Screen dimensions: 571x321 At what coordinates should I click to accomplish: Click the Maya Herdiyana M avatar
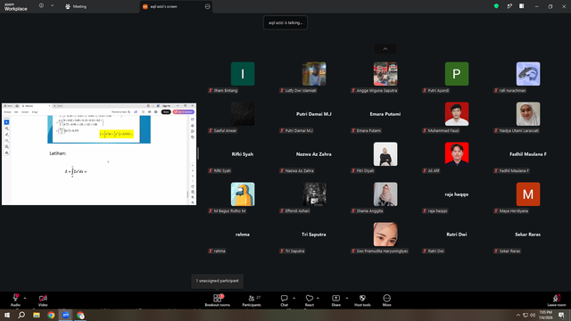click(528, 194)
